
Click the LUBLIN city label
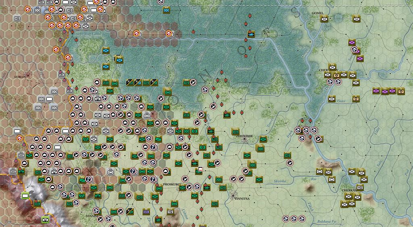coord(20,77)
